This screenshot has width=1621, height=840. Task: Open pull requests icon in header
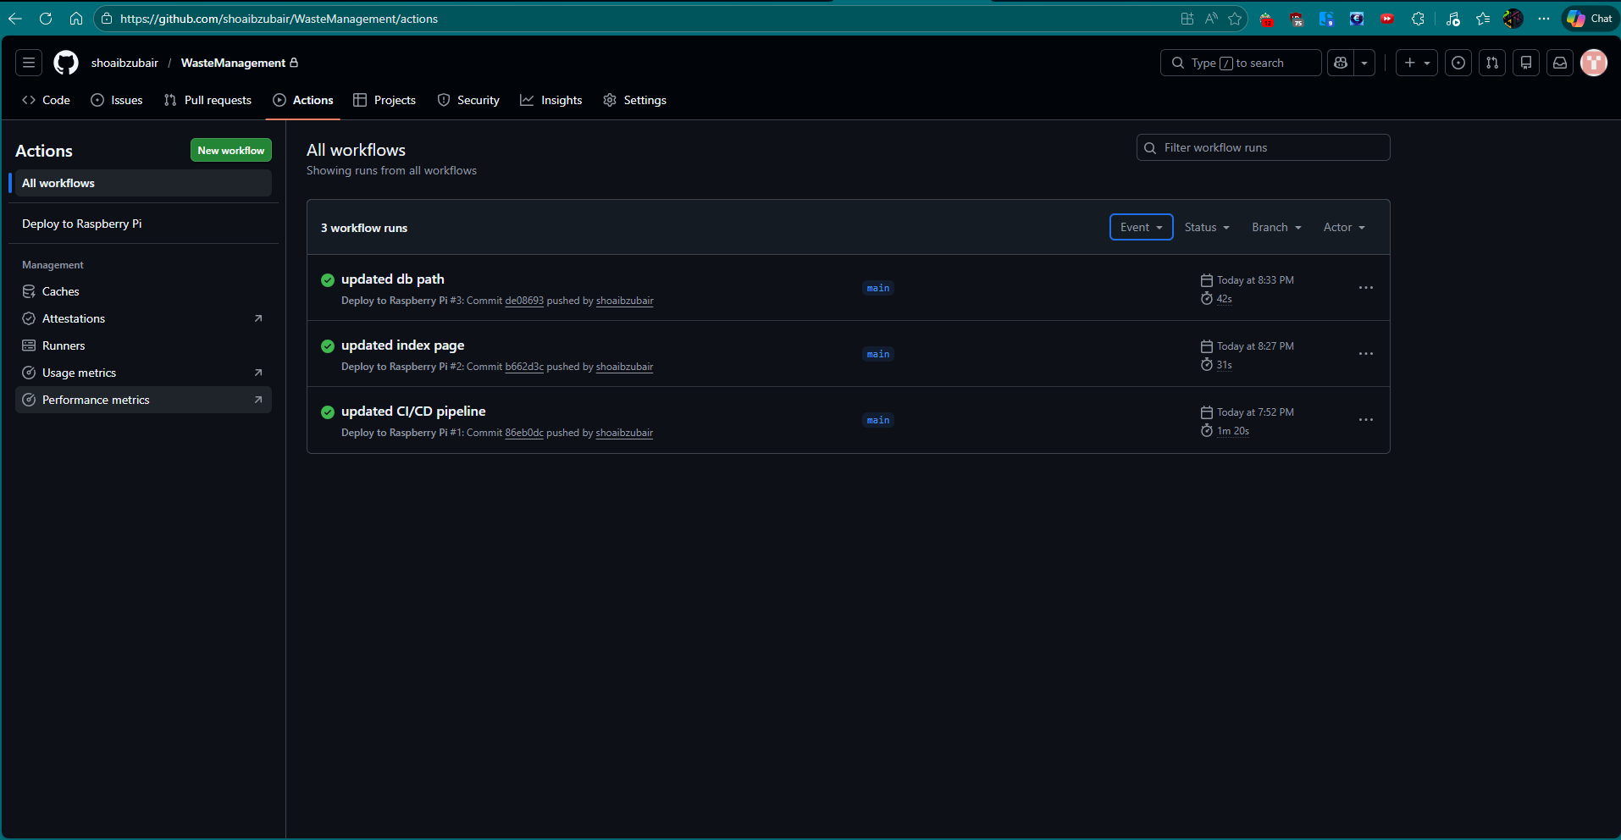click(x=1492, y=63)
